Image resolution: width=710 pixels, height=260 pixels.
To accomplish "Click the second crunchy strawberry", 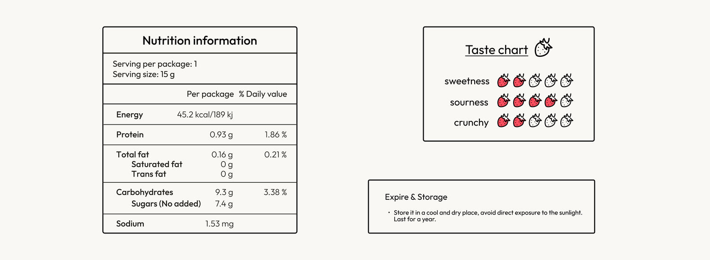I will (519, 121).
